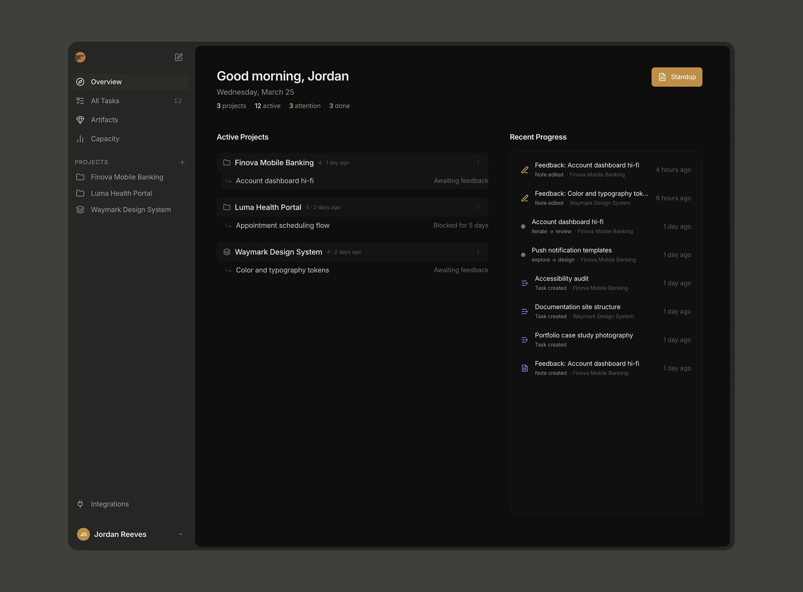This screenshot has width=803, height=592.
Task: Open Capacity in the sidebar
Action: click(131, 139)
